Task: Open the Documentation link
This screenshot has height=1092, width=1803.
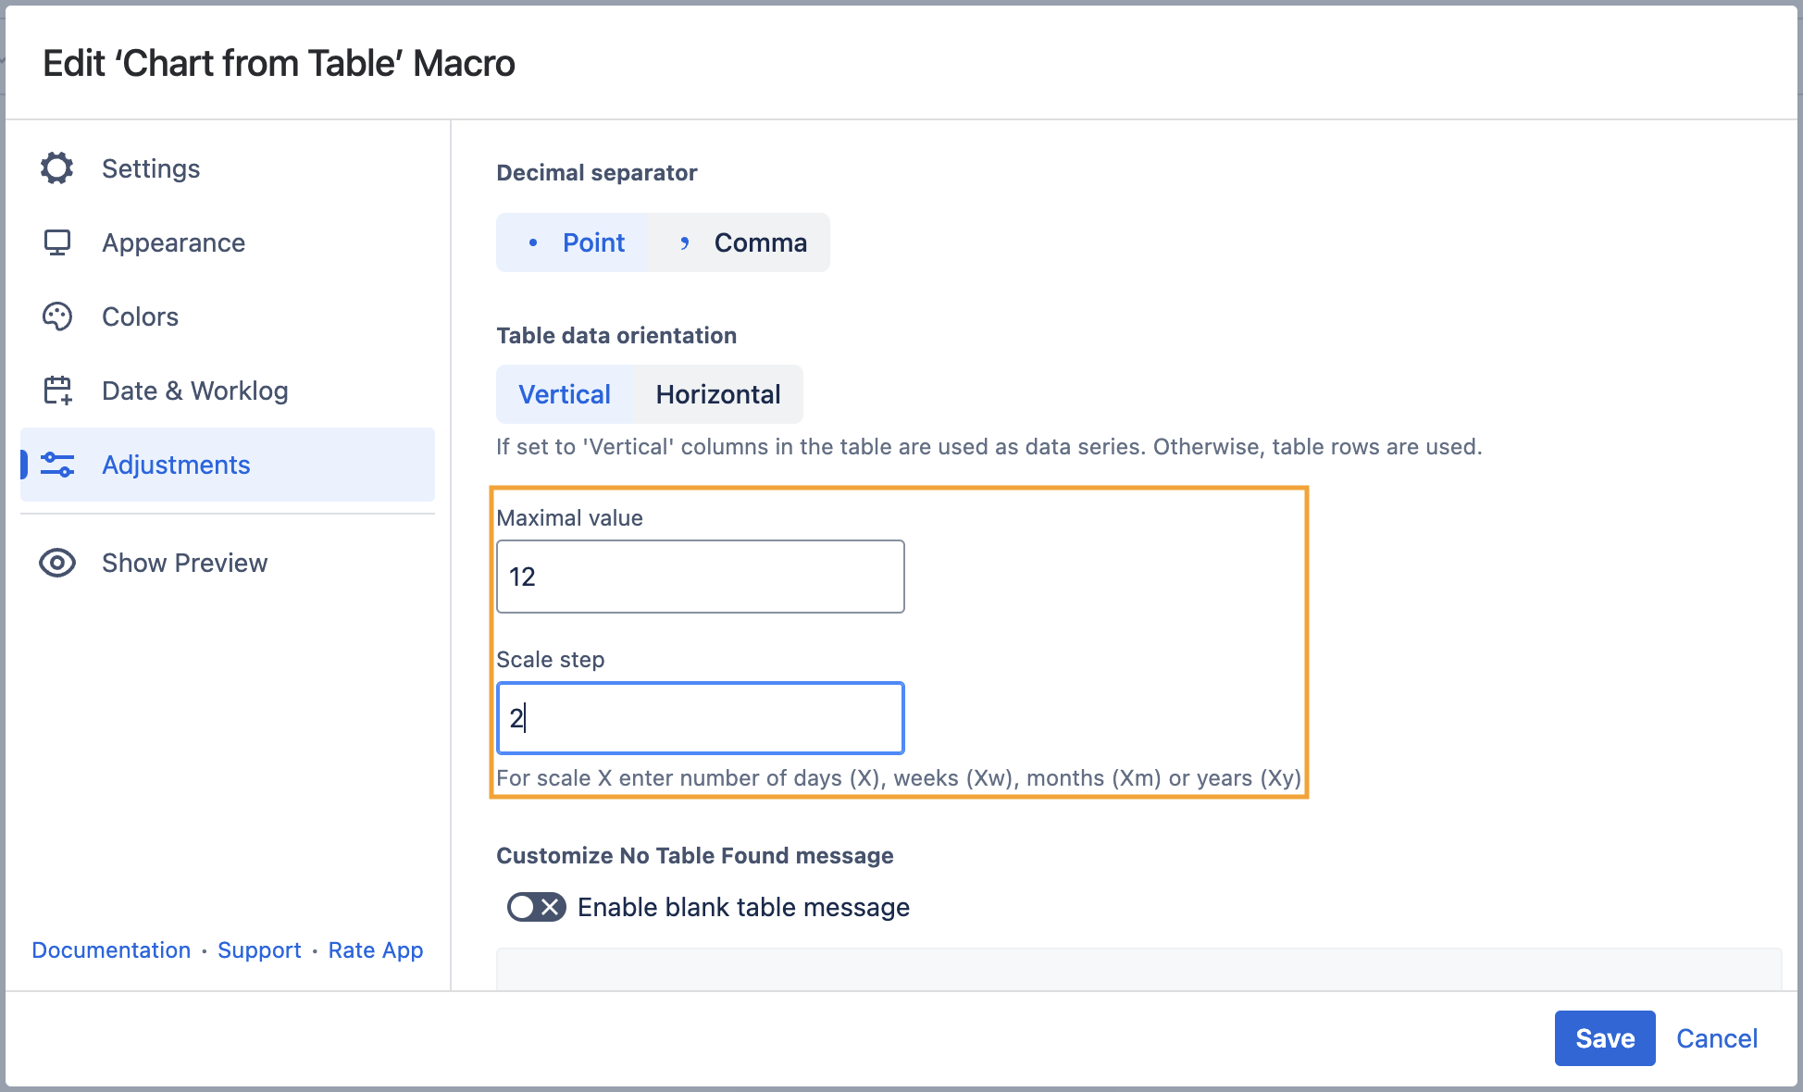Action: pos(111,950)
